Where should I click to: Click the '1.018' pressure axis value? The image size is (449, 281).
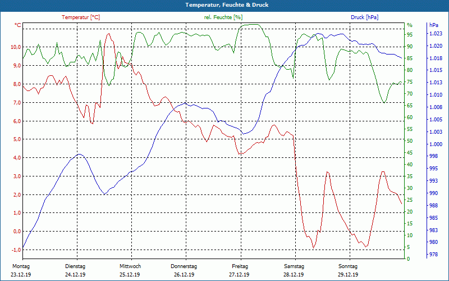pyautogui.click(x=436, y=58)
